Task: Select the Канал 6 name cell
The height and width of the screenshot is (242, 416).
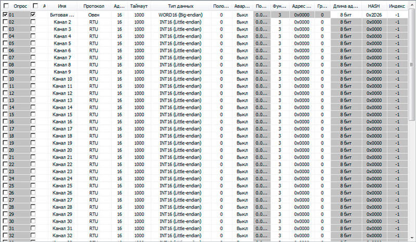Action: 62,50
